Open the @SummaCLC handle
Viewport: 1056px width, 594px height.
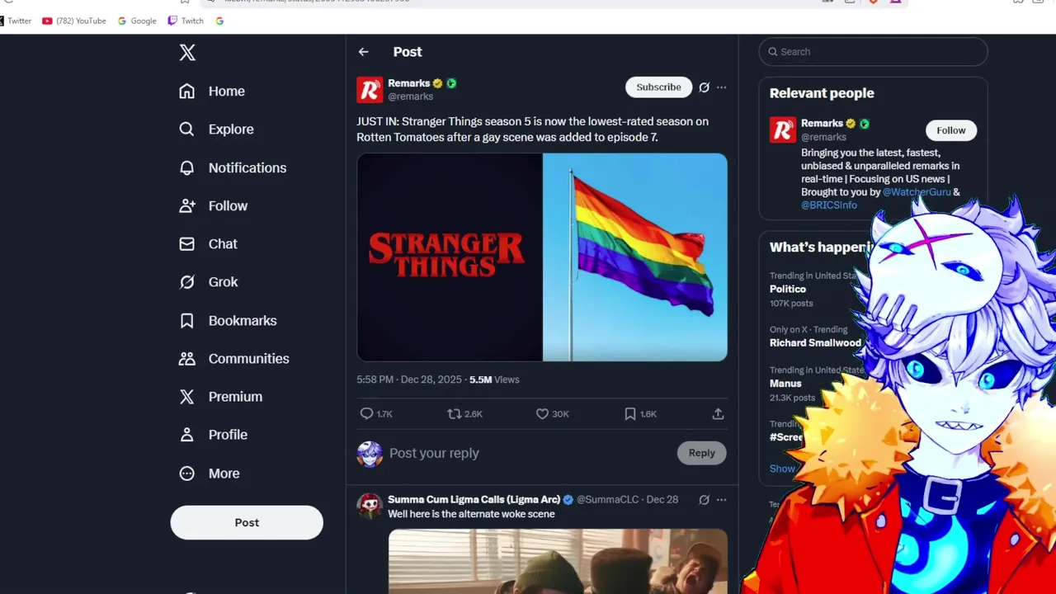point(608,499)
